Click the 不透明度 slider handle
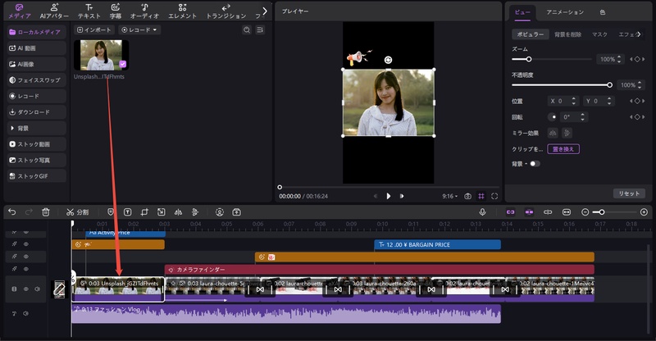 click(609, 85)
